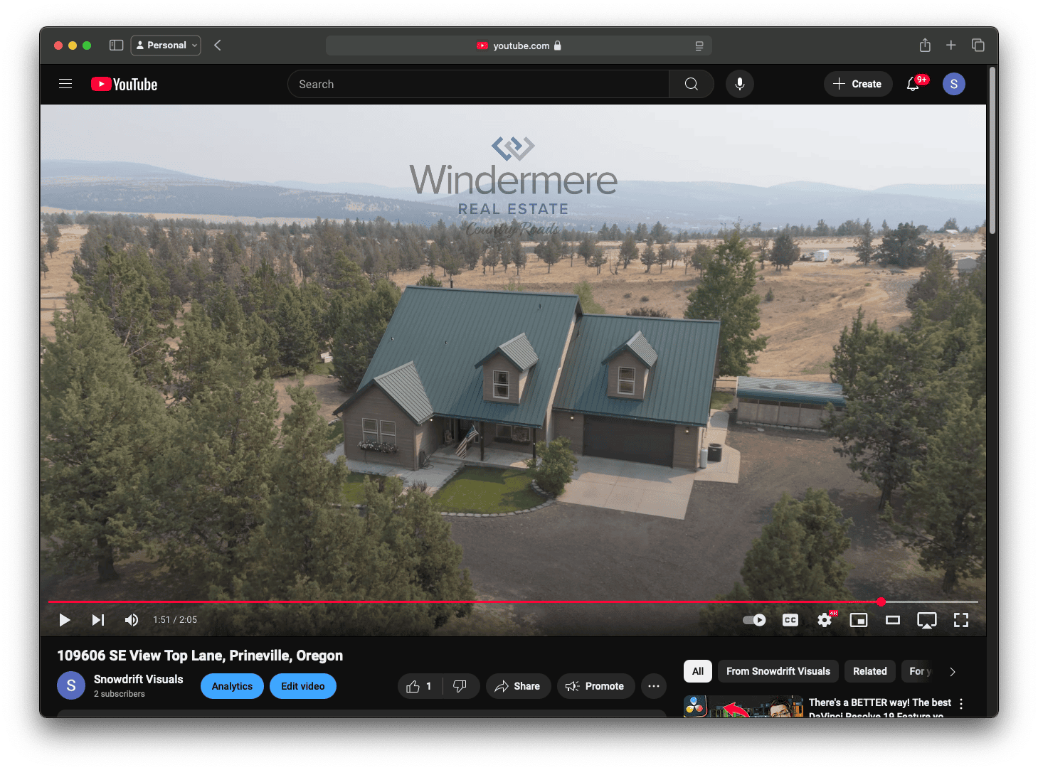The width and height of the screenshot is (1038, 770).
Task: Toggle autoplay switch
Action: (x=754, y=620)
